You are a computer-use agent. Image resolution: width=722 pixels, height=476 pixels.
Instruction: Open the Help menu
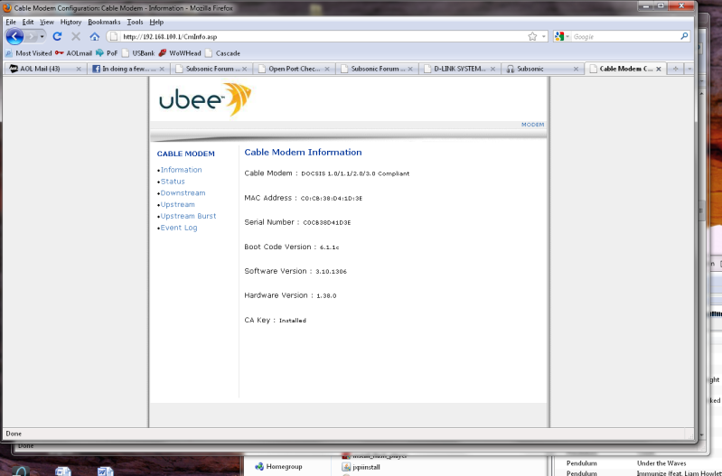coord(156,22)
